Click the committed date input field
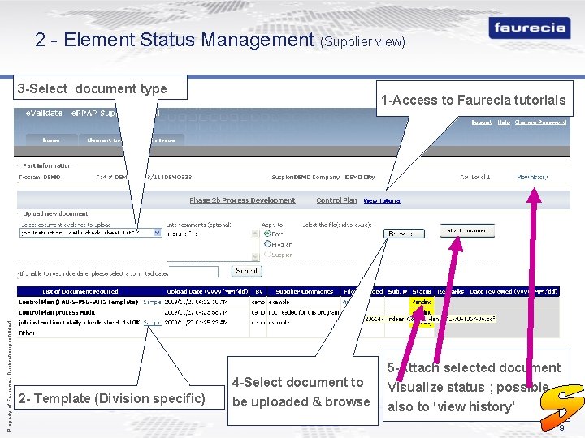585x438 pixels. [193, 272]
